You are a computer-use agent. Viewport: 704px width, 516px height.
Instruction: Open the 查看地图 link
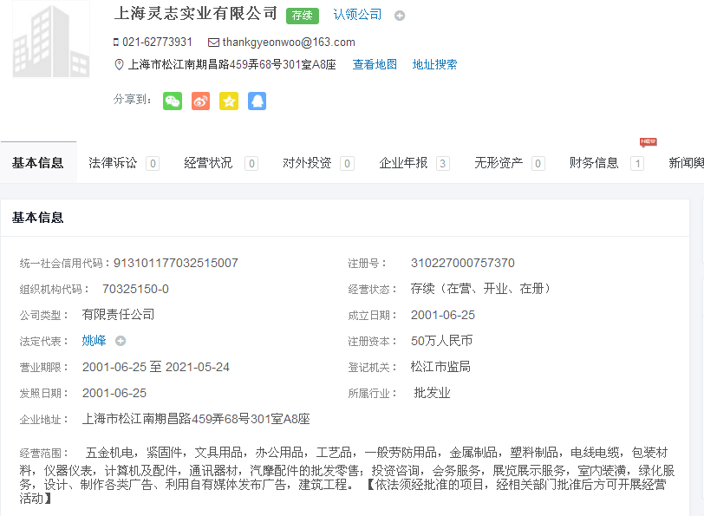tap(375, 65)
